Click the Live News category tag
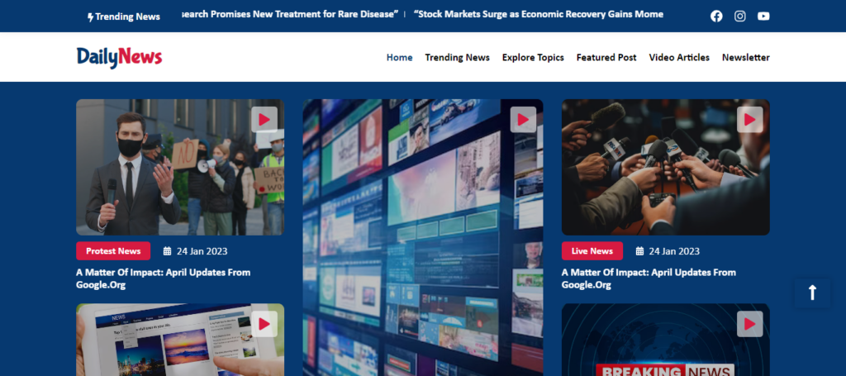 pos(592,251)
